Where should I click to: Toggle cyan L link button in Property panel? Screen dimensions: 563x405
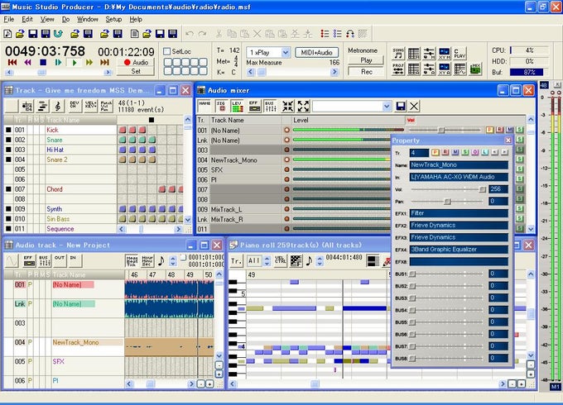click(x=484, y=152)
